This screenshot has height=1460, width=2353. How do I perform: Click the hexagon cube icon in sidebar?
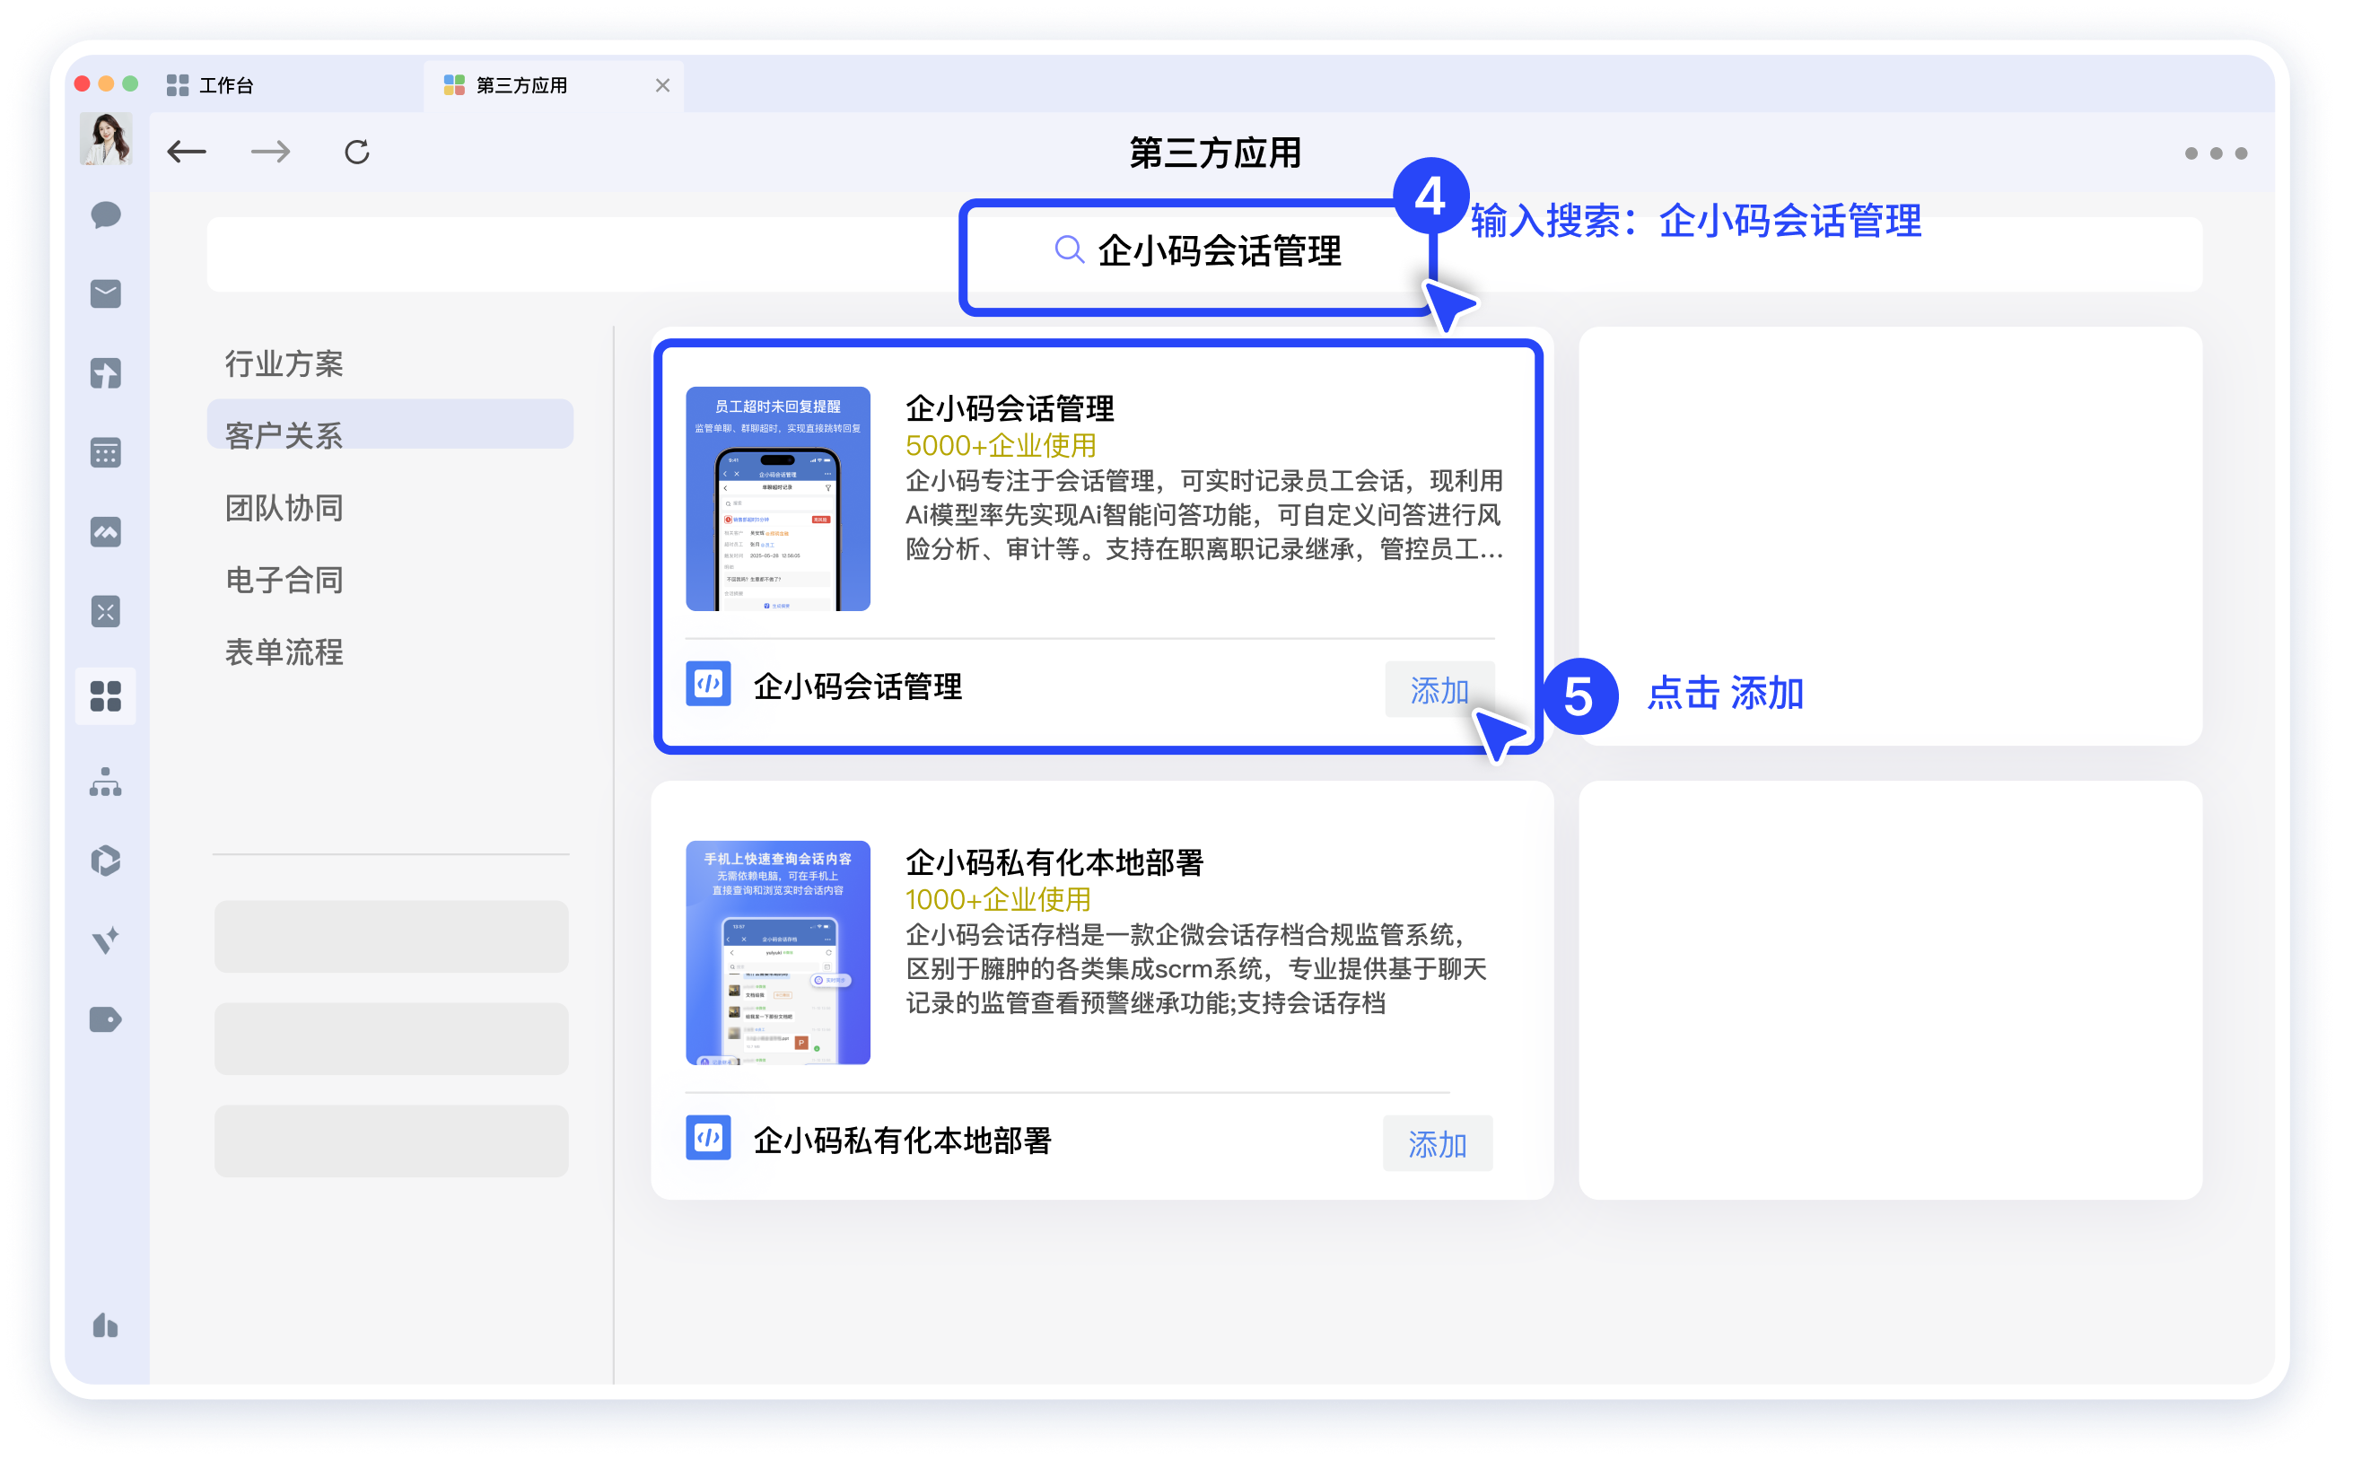click(105, 861)
